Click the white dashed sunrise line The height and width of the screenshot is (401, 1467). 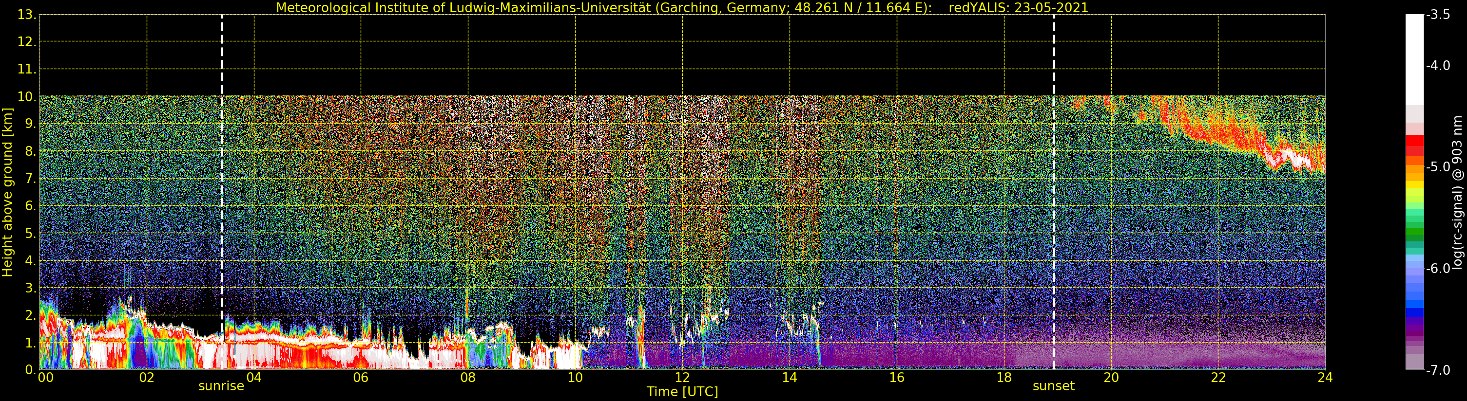click(x=222, y=171)
